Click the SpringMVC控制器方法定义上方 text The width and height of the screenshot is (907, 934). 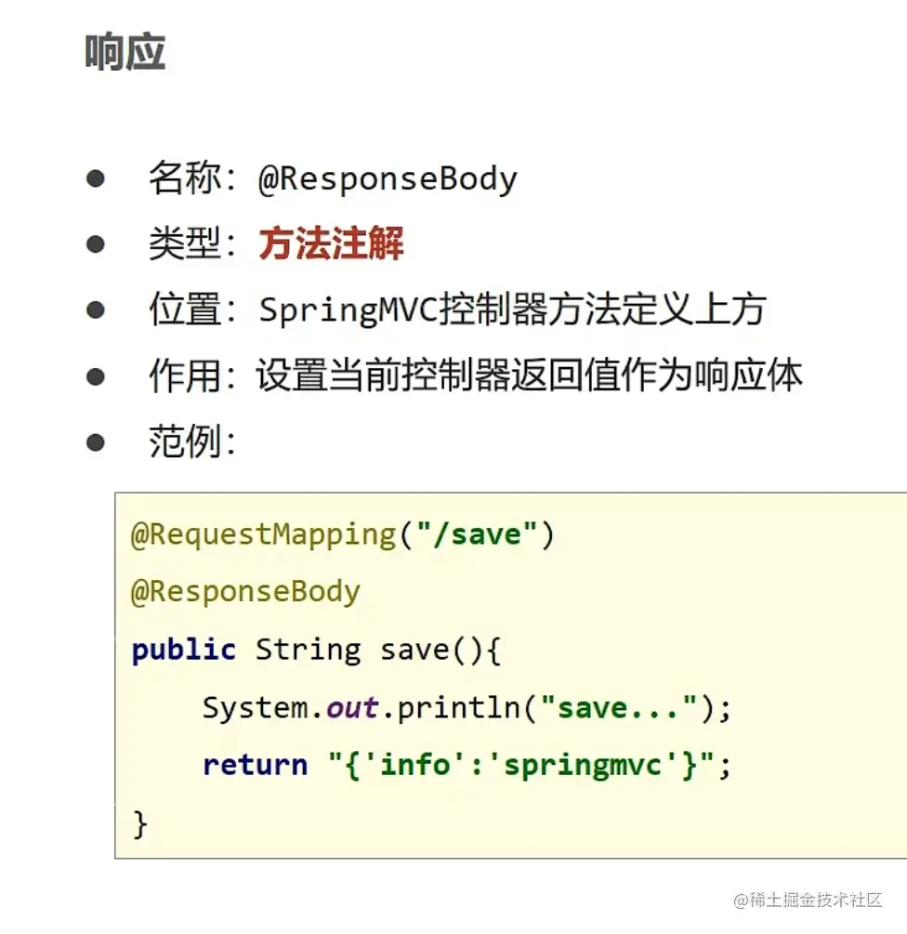tap(512, 309)
